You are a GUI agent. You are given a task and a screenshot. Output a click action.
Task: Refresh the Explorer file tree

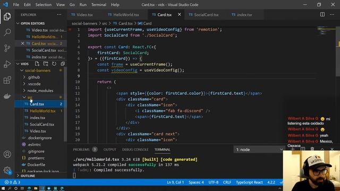[54, 64]
